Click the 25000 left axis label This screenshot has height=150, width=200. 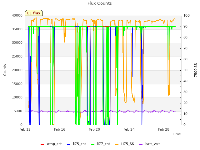point(17,57)
